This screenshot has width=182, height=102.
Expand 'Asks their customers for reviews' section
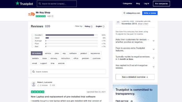tap(153, 41)
